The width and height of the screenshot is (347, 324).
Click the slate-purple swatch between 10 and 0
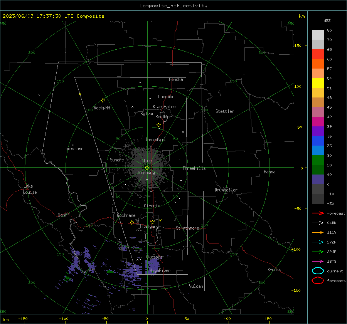point(318,180)
